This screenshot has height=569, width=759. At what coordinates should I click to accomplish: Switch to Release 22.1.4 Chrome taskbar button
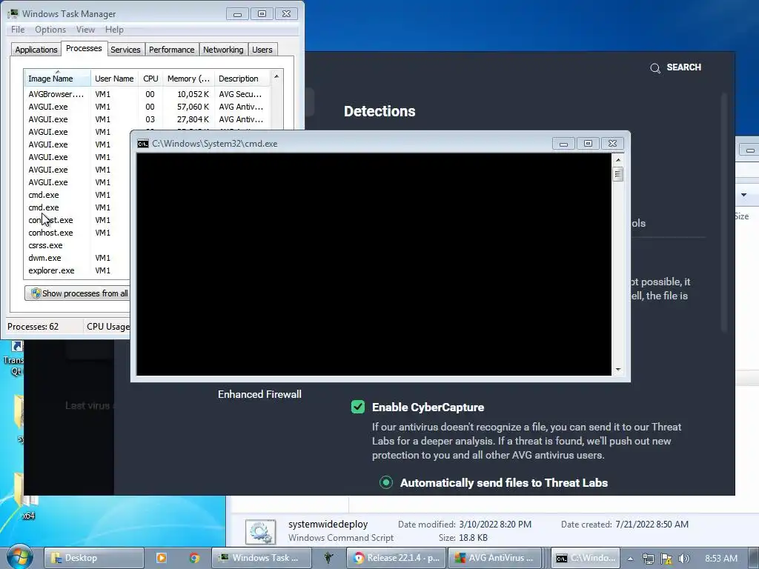tap(397, 558)
